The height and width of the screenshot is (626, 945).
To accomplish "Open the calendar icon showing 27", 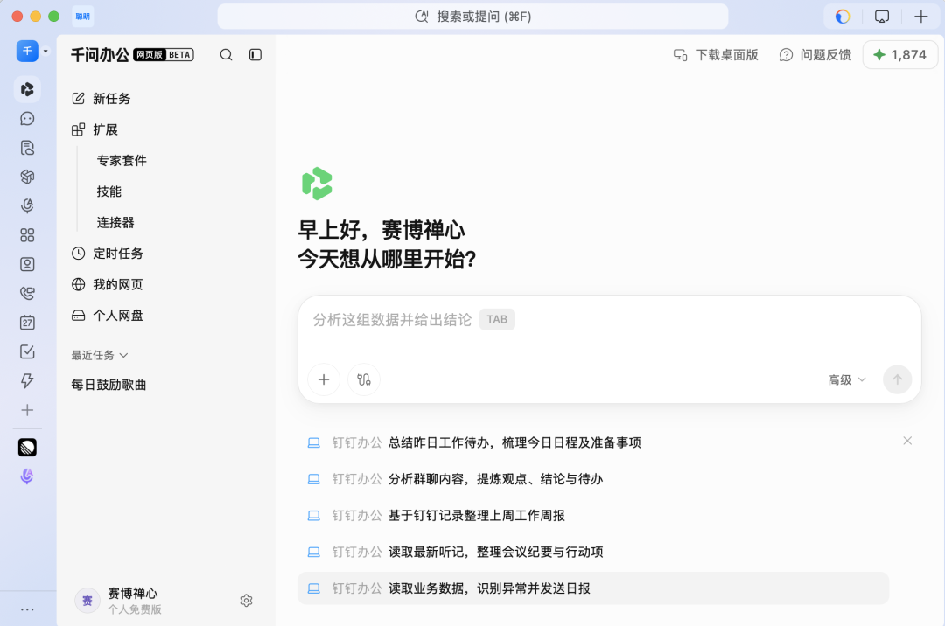I will (x=27, y=323).
